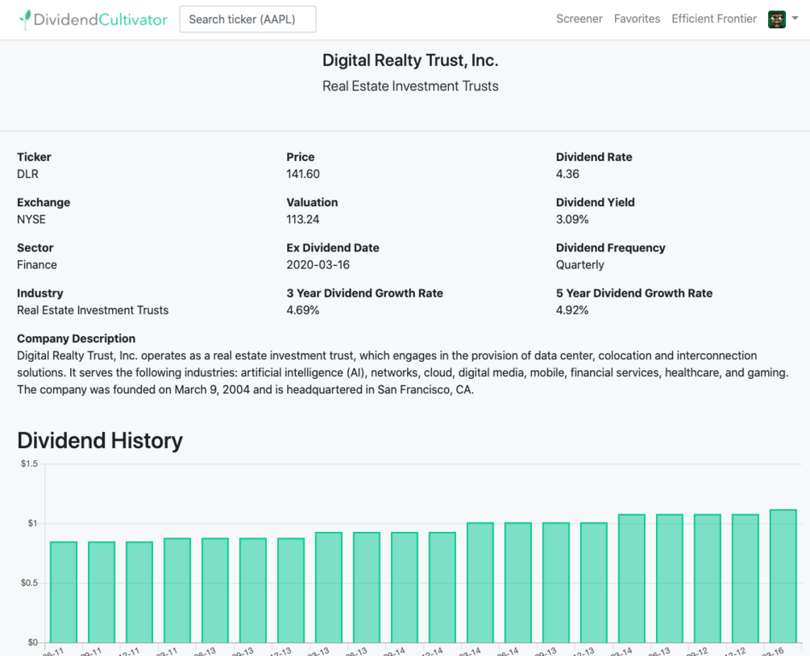This screenshot has width=810, height=656.
Task: Click the $0.5 y-axis label
Action: [30, 583]
